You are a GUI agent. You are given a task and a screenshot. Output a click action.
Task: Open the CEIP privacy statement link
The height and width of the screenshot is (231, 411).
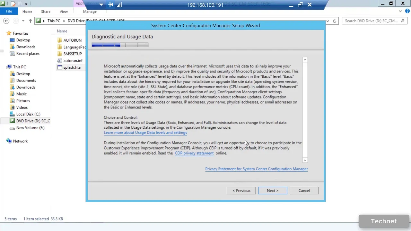coord(194,153)
